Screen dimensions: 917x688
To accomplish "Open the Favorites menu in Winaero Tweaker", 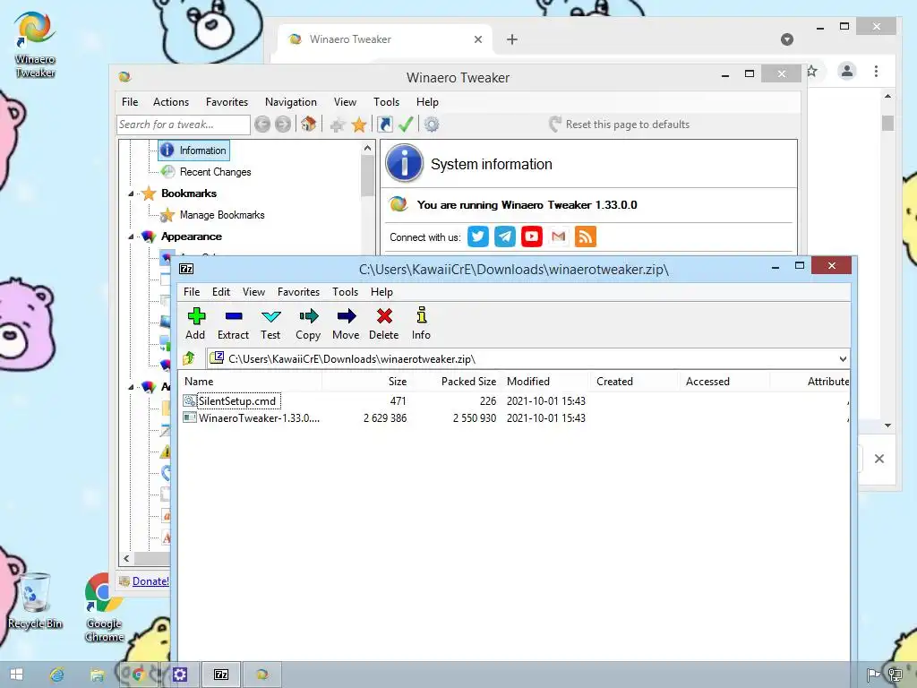I will (x=227, y=102).
